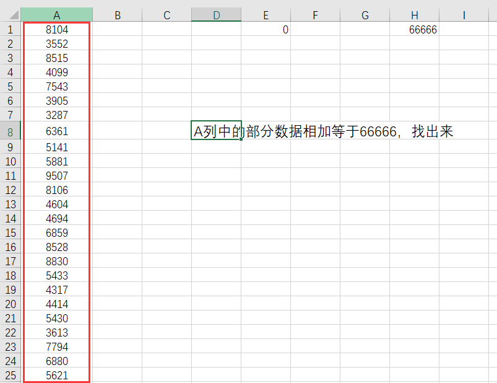Click cell containing 3287
497x383 pixels.
pos(57,115)
